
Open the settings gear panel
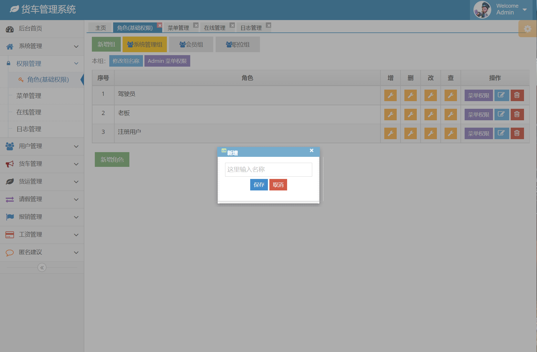pos(528,29)
